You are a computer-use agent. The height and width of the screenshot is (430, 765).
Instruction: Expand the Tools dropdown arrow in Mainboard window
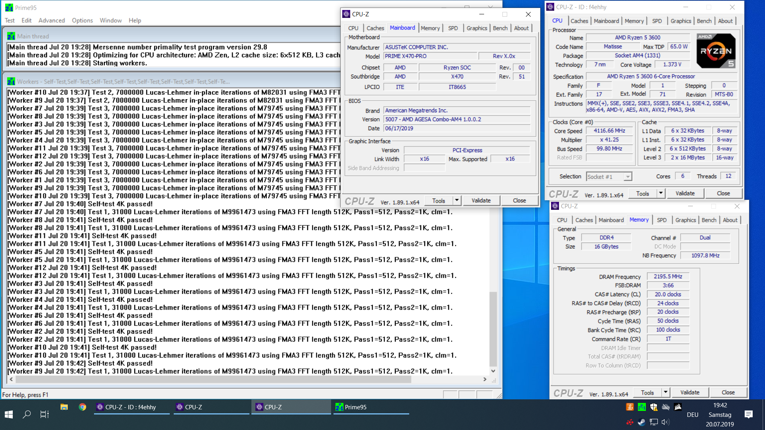click(x=457, y=201)
